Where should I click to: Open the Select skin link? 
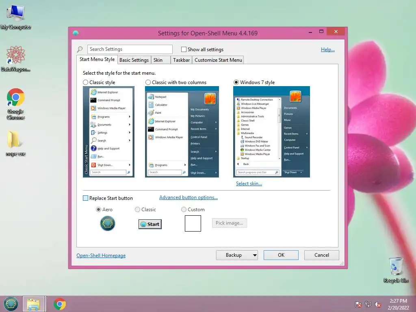click(249, 184)
